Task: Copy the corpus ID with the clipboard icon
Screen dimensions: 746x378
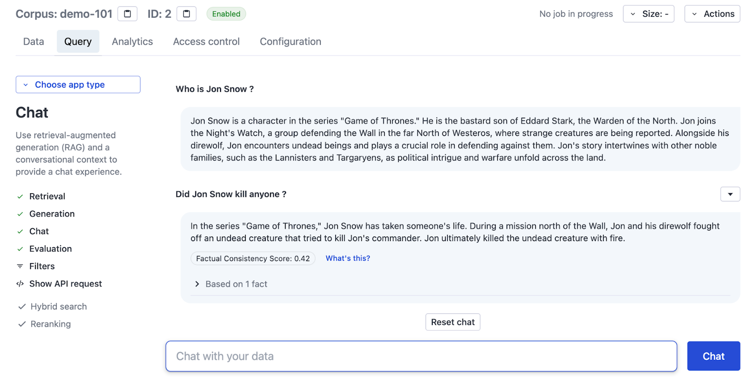Action: 186,14
